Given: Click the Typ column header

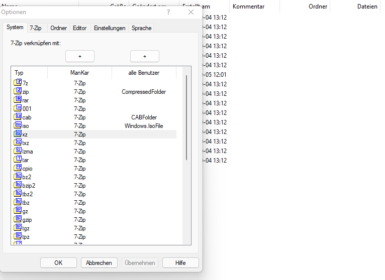Looking at the screenshot, I should tap(29, 73).
